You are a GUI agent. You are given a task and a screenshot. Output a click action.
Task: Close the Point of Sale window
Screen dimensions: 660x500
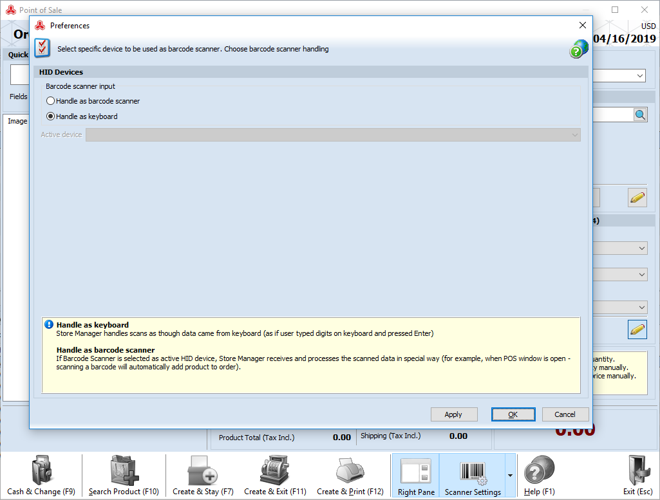645,10
